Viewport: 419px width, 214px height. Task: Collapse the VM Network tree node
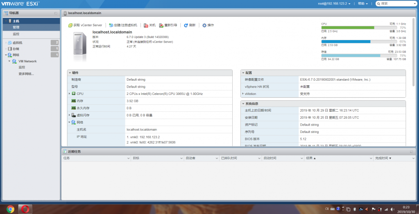9,61
